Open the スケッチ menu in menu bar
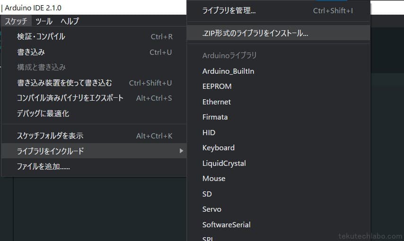404x241 pixels. 16,21
